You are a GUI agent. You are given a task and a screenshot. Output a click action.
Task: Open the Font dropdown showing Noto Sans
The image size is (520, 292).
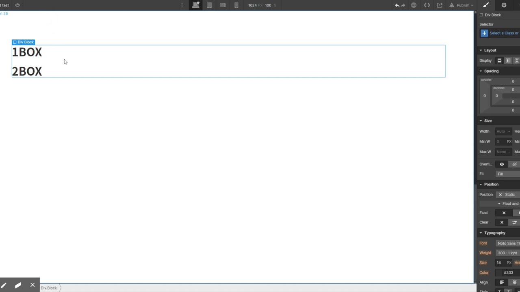click(508, 243)
